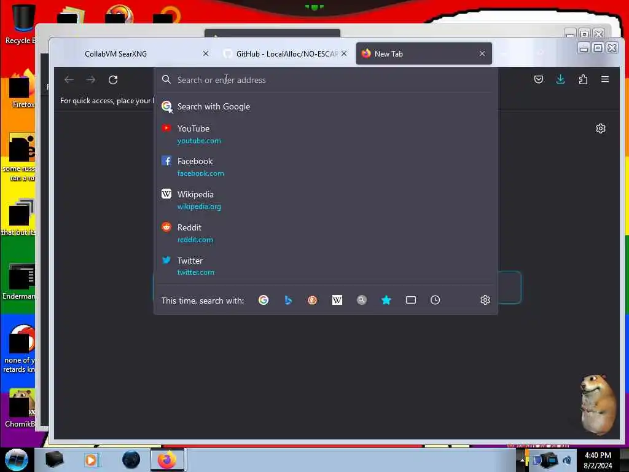Search this time with Wikipedia icon

(x=337, y=300)
